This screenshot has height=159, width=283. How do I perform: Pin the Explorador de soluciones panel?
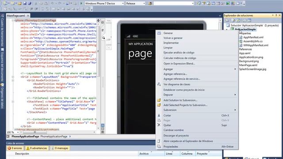276,15
